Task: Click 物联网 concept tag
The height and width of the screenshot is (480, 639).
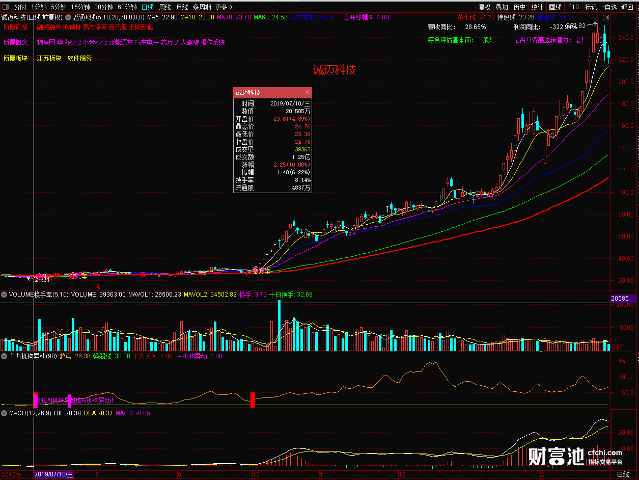Action: pyautogui.click(x=46, y=43)
